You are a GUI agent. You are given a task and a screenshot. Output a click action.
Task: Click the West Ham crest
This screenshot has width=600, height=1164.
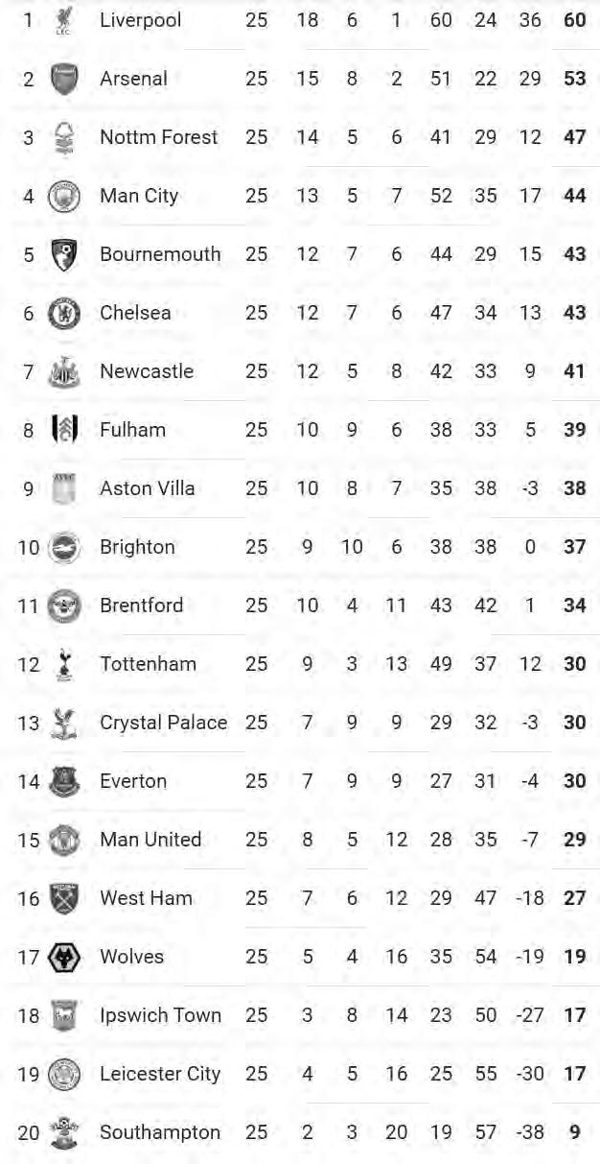[x=64, y=898]
